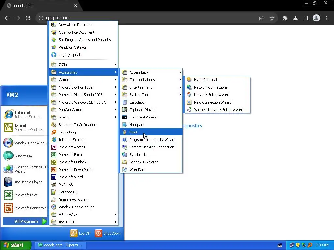The height and width of the screenshot is (250, 334).
Task: Launch Command Prompt entry
Action: [151, 117]
